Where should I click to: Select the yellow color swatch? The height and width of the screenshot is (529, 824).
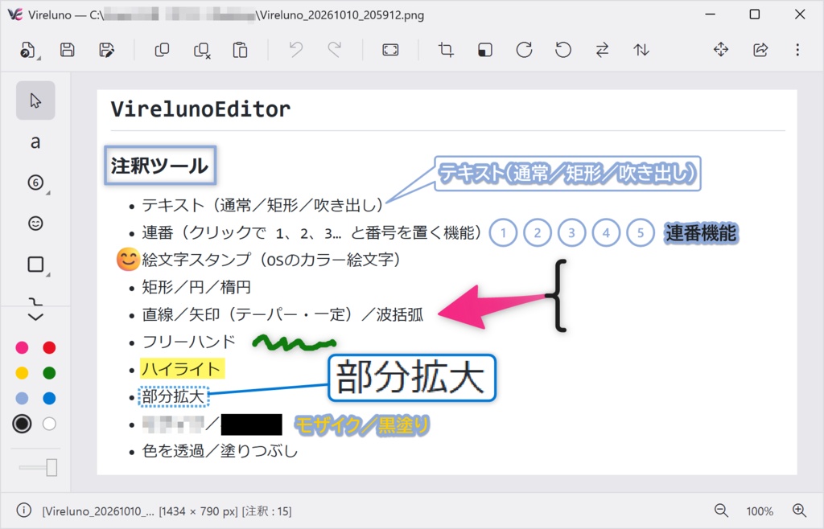pos(22,373)
